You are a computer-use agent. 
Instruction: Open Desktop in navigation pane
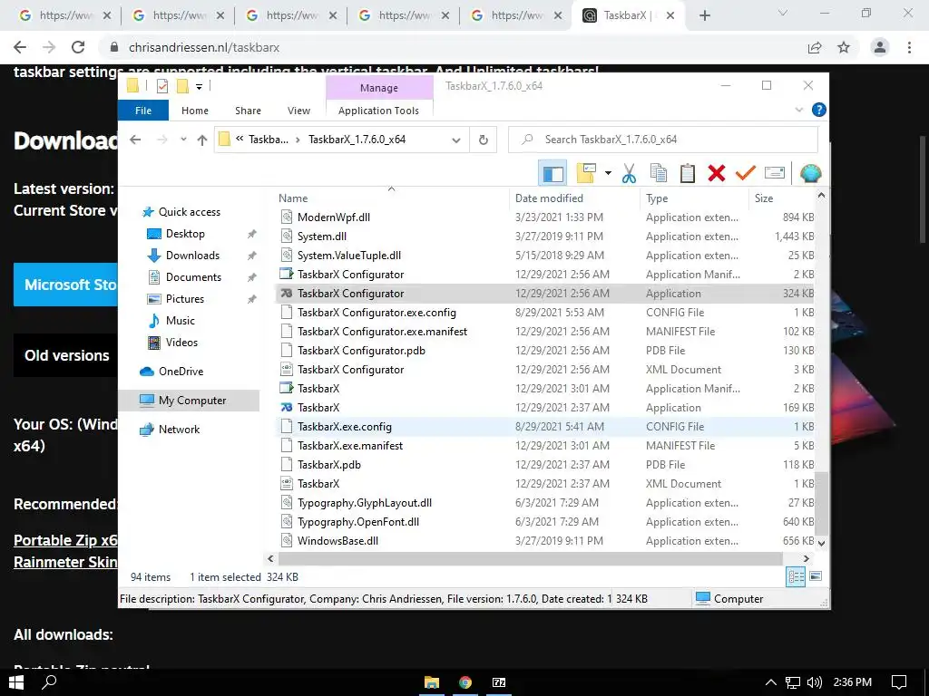click(185, 234)
